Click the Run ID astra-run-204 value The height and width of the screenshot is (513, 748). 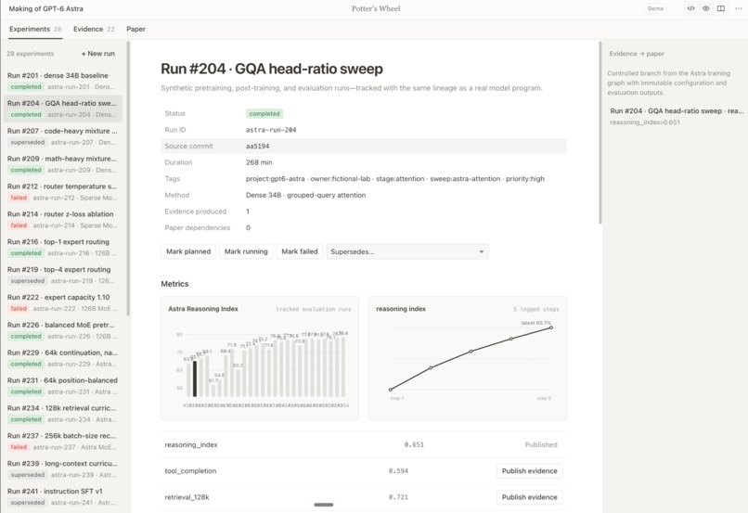point(271,130)
